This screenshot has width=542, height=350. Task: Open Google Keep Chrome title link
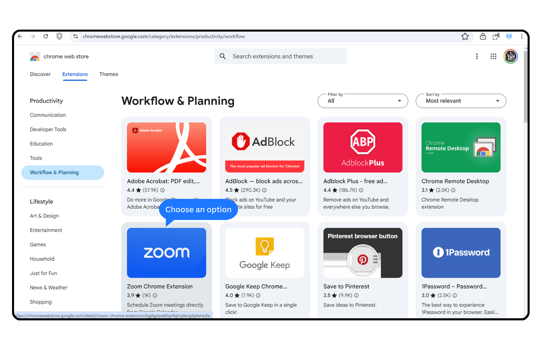256,287
